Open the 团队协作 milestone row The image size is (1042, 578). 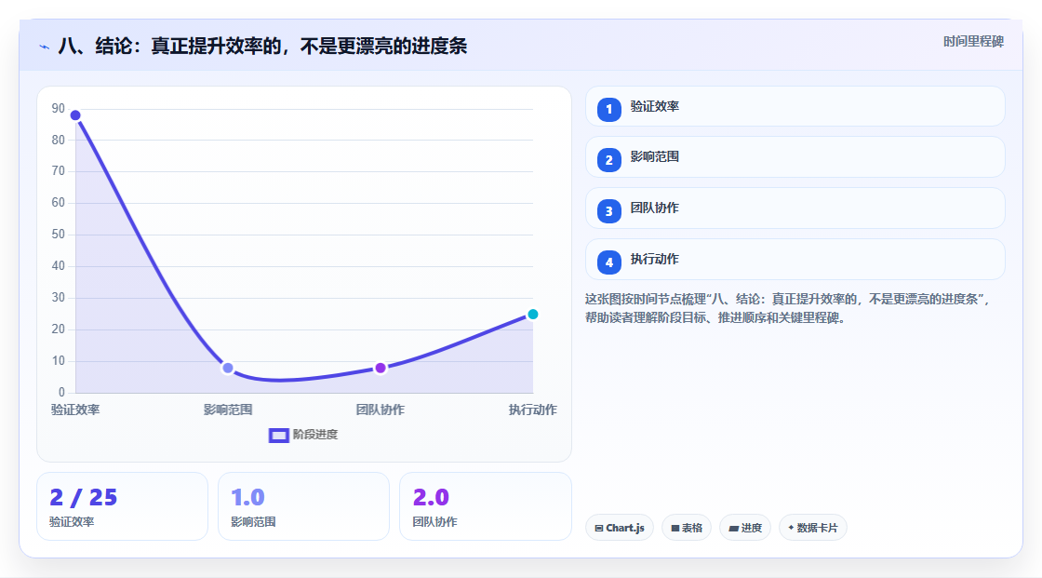click(x=795, y=208)
